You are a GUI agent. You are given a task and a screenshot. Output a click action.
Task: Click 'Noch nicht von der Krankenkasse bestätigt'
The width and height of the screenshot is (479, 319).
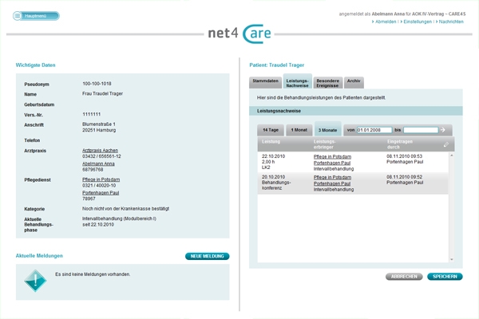[125, 209]
